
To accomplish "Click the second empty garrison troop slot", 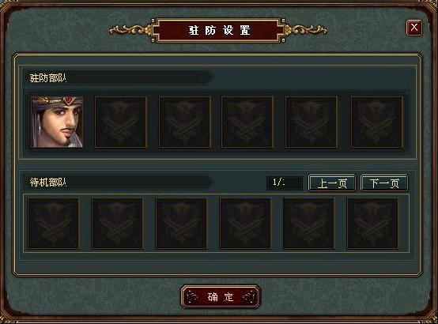I will point(121,122).
